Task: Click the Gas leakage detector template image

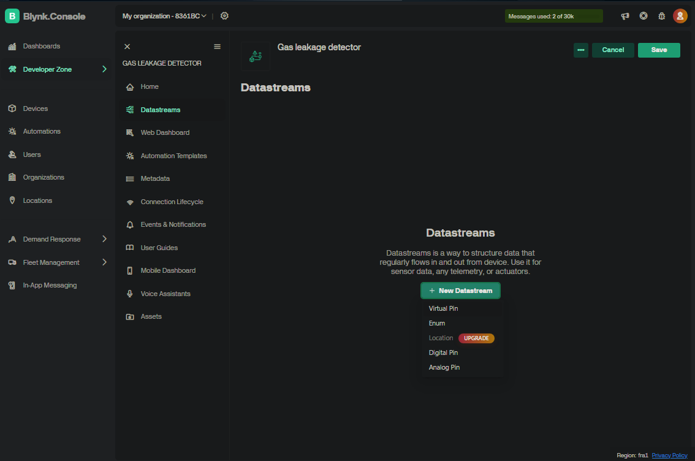Action: [256, 56]
